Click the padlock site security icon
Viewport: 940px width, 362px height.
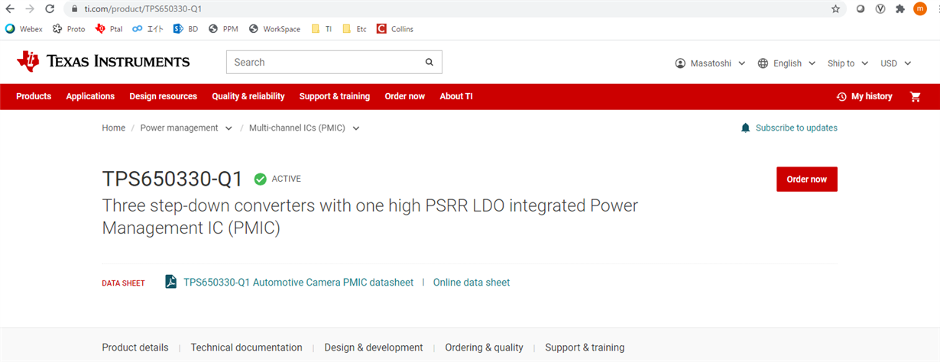pyautogui.click(x=74, y=9)
